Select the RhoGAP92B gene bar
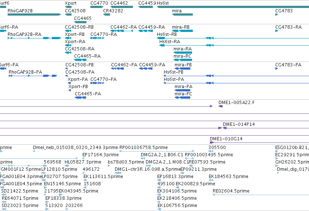Image resolution: width=309 pixels, height=211 pixels. point(34,15)
